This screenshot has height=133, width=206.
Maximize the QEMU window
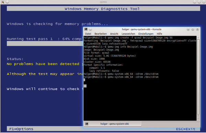pos(199,2)
